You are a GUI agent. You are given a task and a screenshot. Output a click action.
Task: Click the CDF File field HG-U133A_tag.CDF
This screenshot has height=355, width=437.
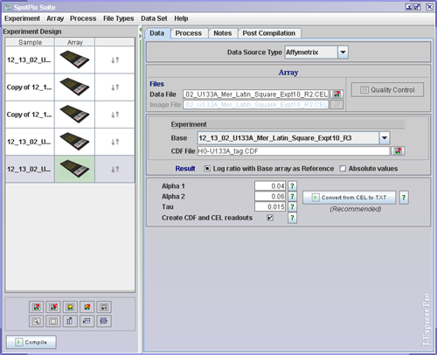tap(294, 151)
